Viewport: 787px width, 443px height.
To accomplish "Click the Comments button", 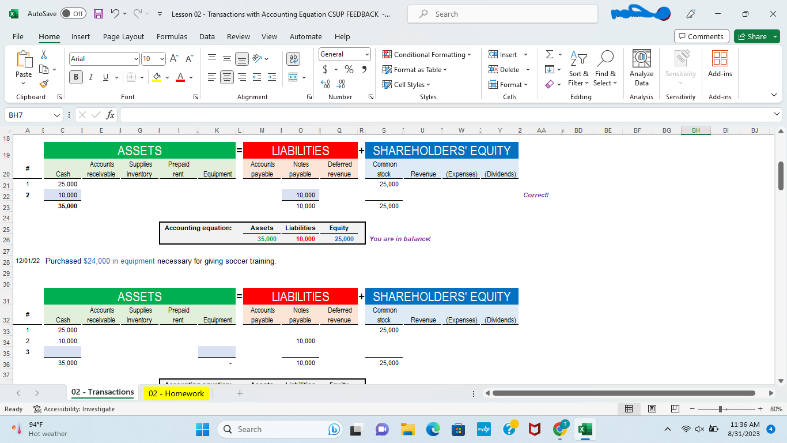I will (701, 36).
